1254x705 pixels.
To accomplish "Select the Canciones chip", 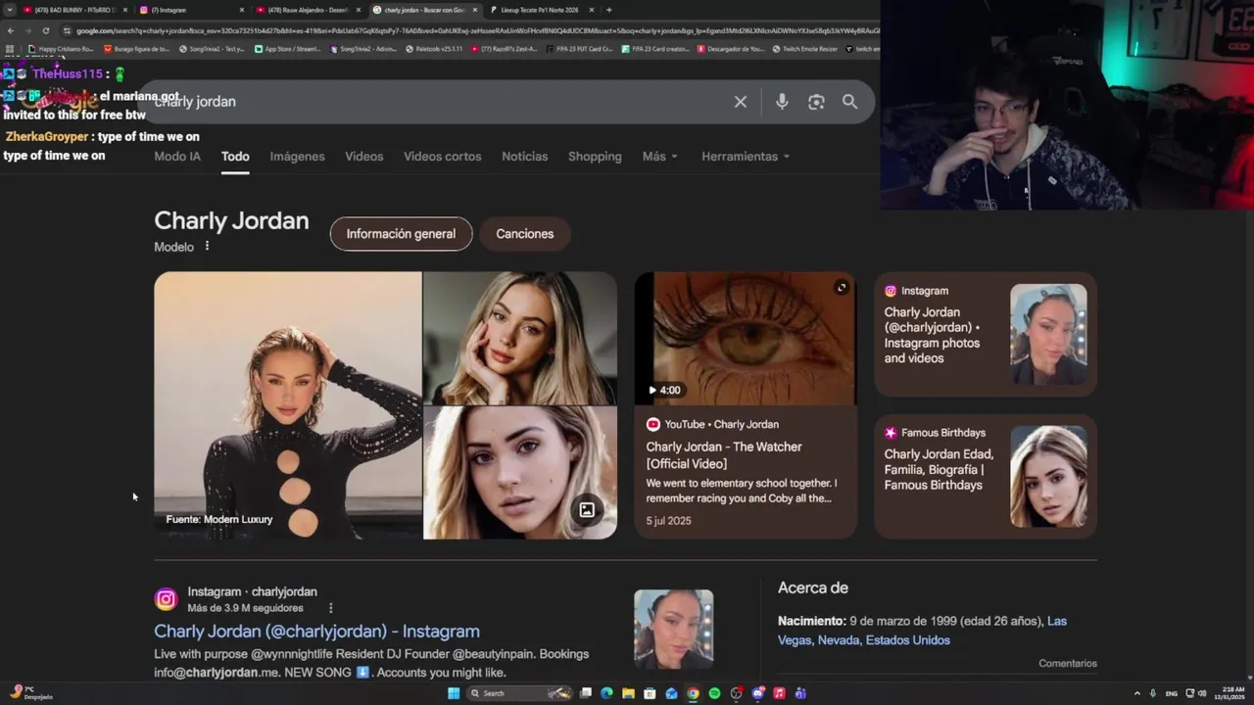I will pos(524,234).
